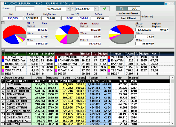Sort by the Net column in broker list
This screenshot has height=127, width=176.
[120, 78]
